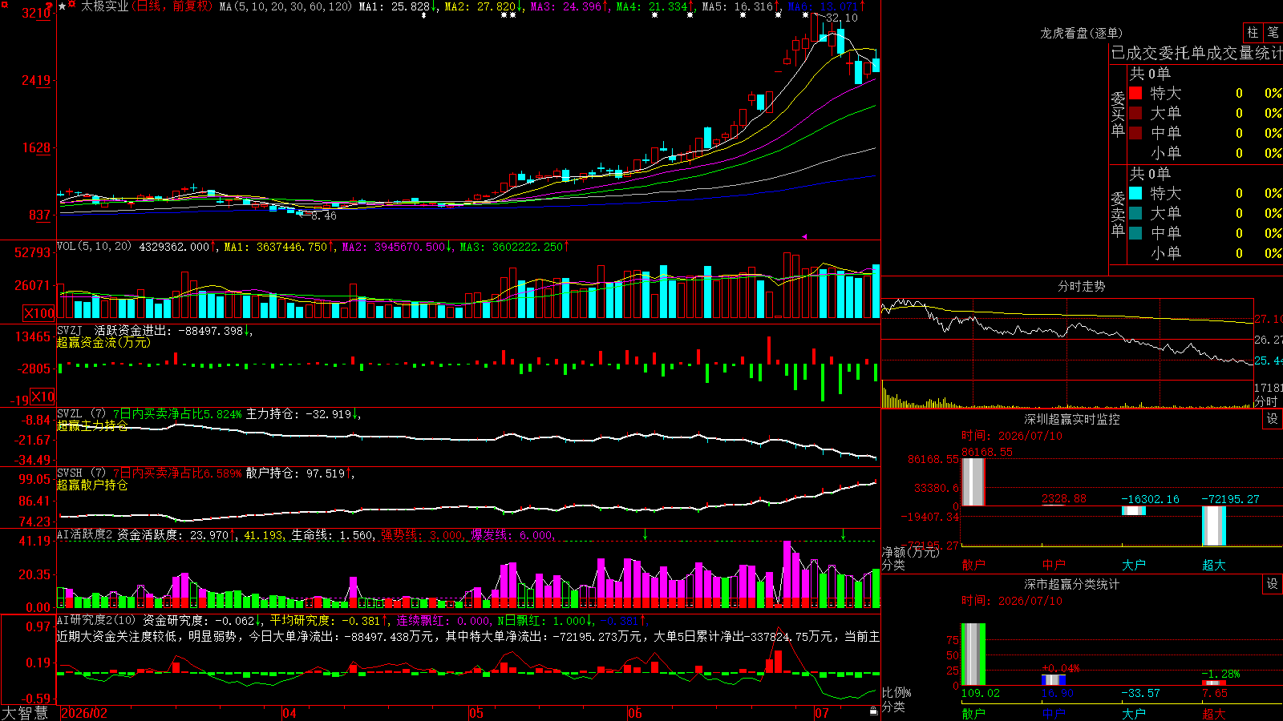Viewport: 1283px width, 721px height.
Task: Click the MA4: 21.334 value
Action: 651,6
